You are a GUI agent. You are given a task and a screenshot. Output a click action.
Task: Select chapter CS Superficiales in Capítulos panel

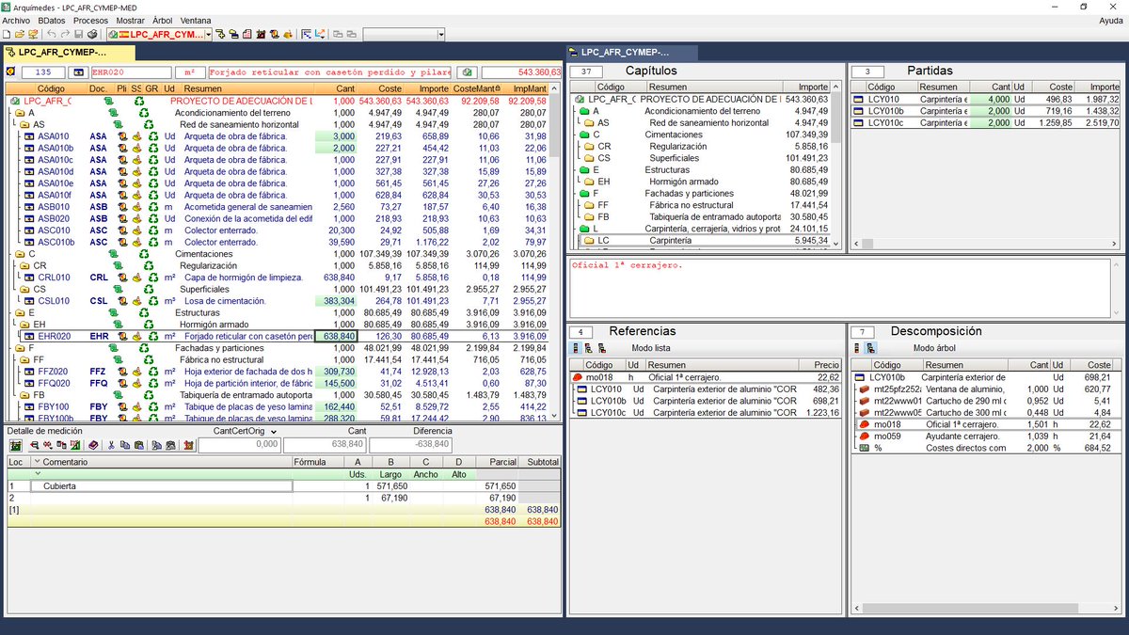click(x=701, y=158)
